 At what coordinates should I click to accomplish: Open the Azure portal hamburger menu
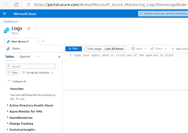point(4,14)
